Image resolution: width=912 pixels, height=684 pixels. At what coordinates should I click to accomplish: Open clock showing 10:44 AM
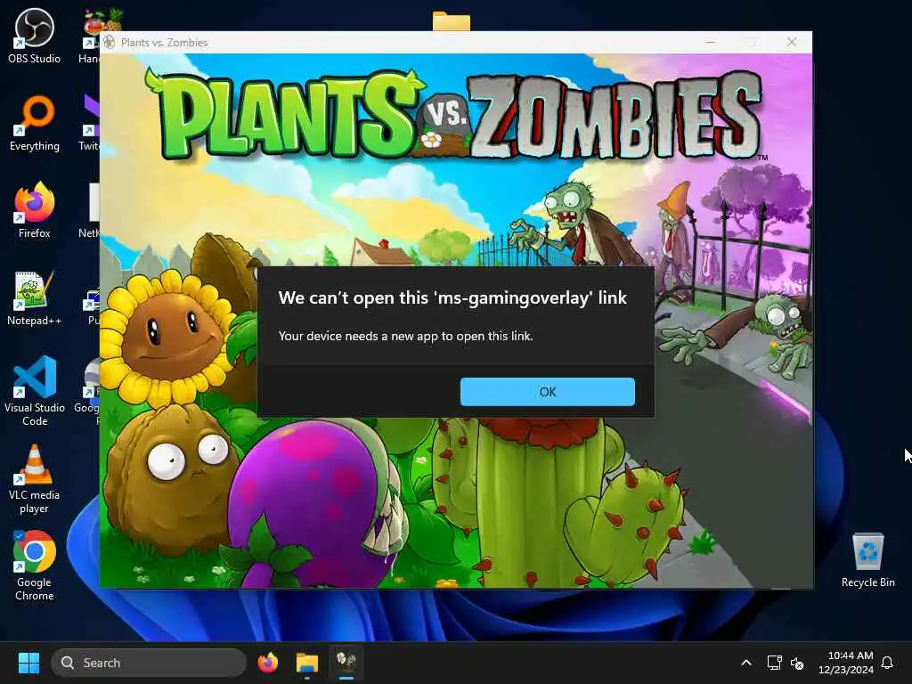(846, 663)
